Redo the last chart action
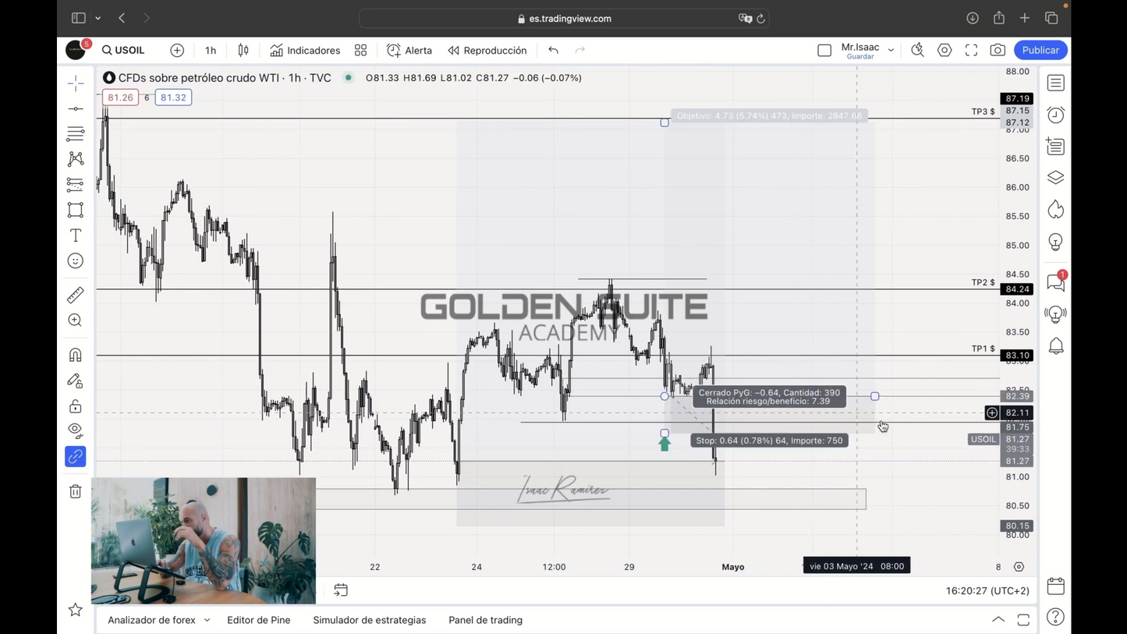The height and width of the screenshot is (634, 1127). [x=579, y=50]
